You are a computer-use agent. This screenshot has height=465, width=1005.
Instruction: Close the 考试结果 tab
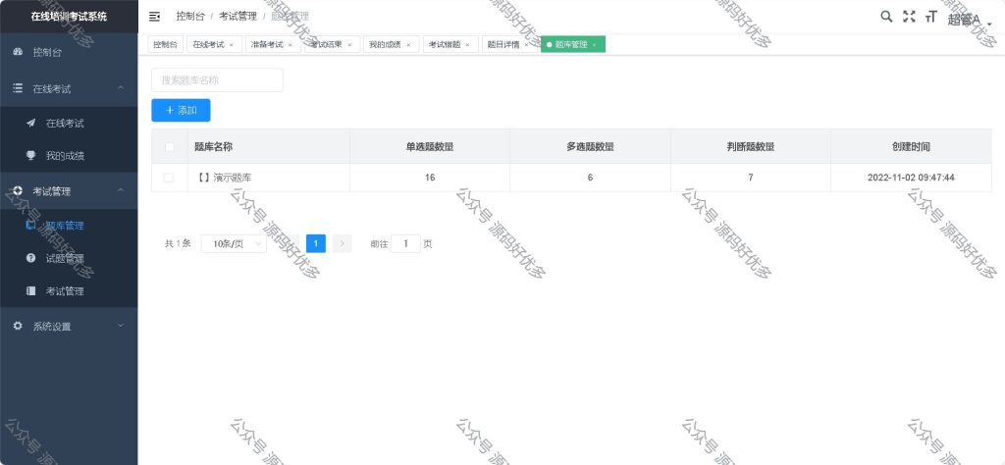[x=349, y=45]
